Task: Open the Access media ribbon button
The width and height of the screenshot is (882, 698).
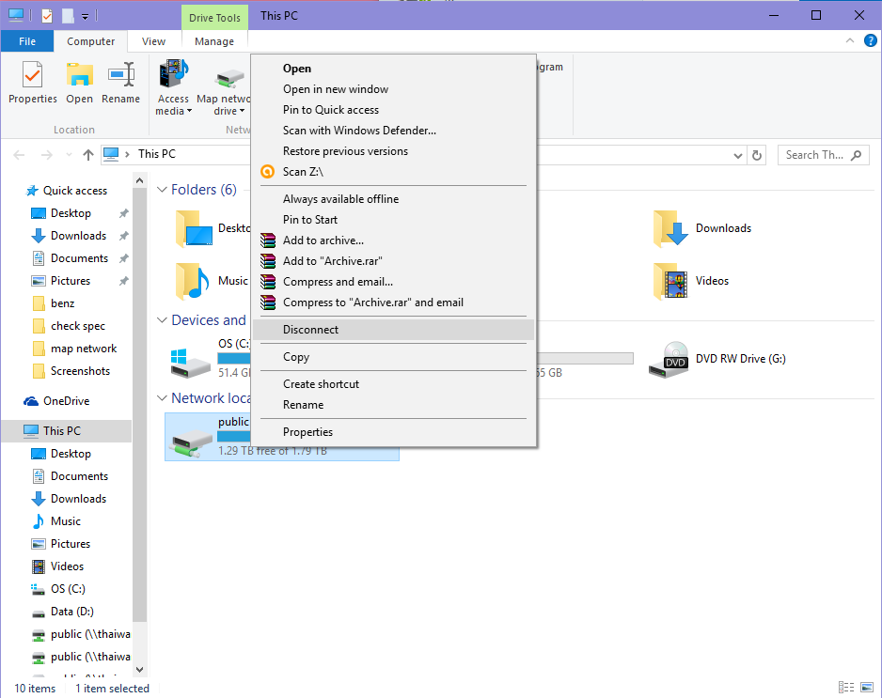Action: [173, 87]
